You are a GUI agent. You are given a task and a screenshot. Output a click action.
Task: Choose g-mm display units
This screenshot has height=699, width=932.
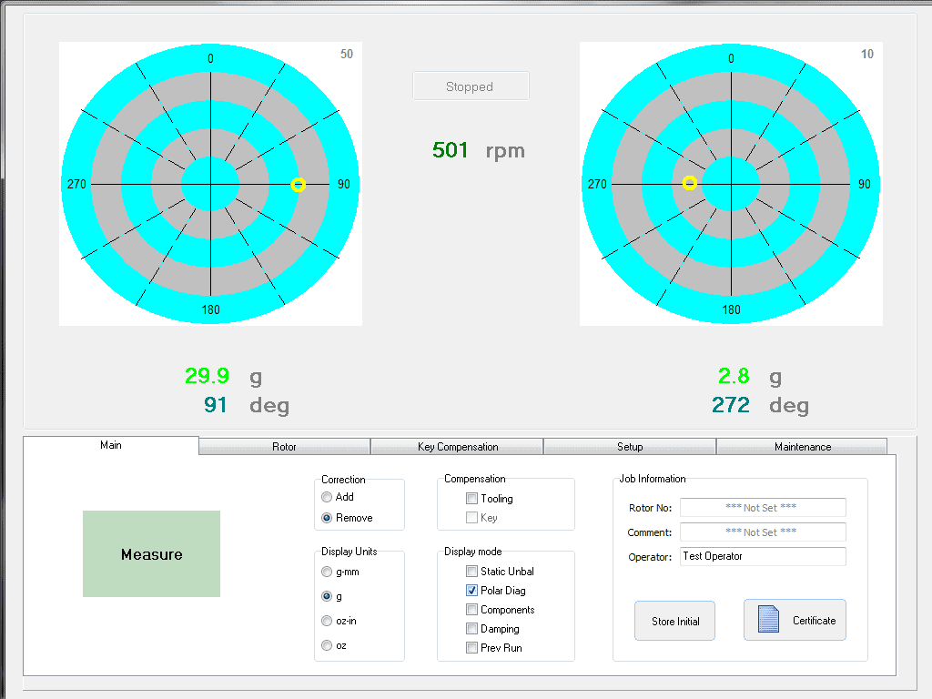coord(327,572)
